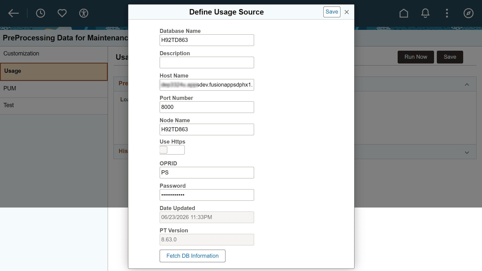The height and width of the screenshot is (271, 482).
Task: Focus the empty Description field
Action: coord(207,62)
